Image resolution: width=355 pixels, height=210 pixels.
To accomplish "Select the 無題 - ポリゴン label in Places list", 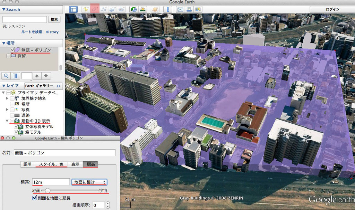I will [x=36, y=50].
